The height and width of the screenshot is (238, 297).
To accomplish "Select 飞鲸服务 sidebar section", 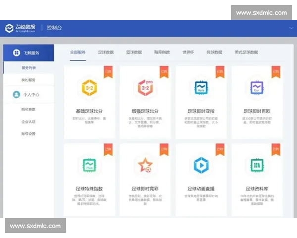I will [x=29, y=53].
